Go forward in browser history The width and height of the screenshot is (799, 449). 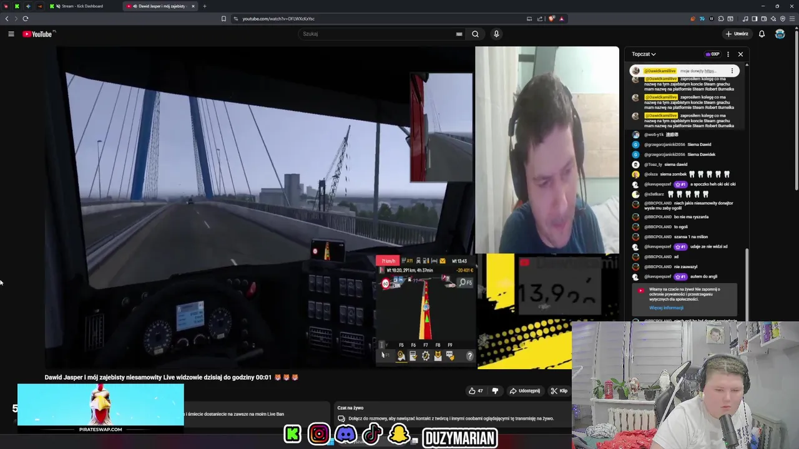click(x=16, y=19)
